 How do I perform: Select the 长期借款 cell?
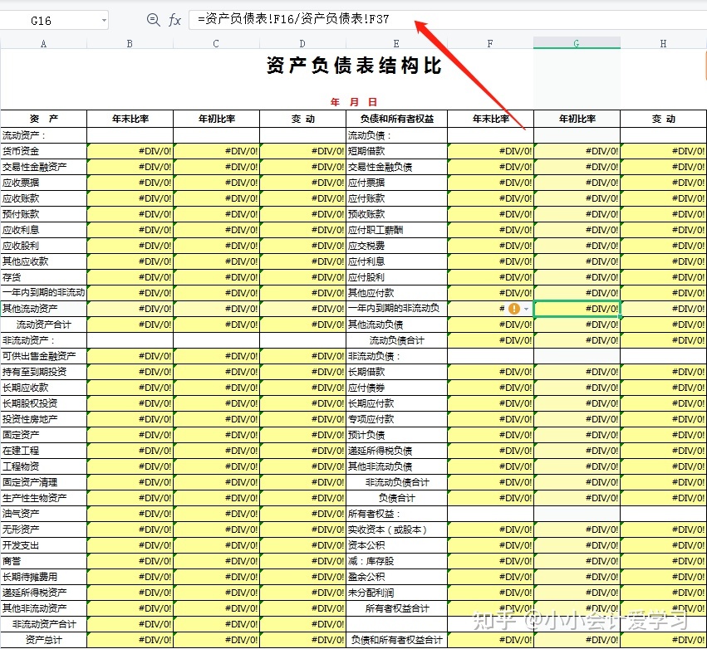tap(396, 372)
